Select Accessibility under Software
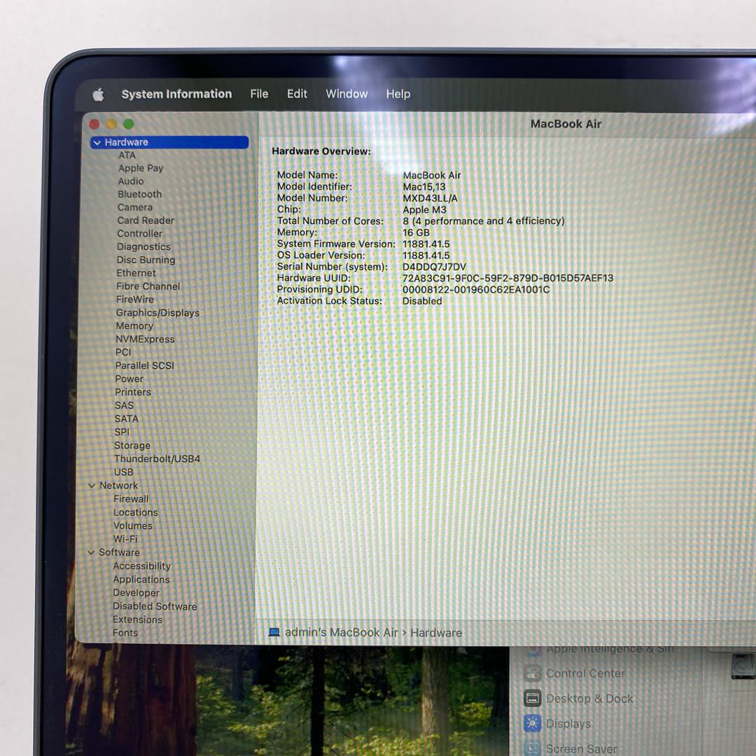The height and width of the screenshot is (756, 756). (141, 566)
